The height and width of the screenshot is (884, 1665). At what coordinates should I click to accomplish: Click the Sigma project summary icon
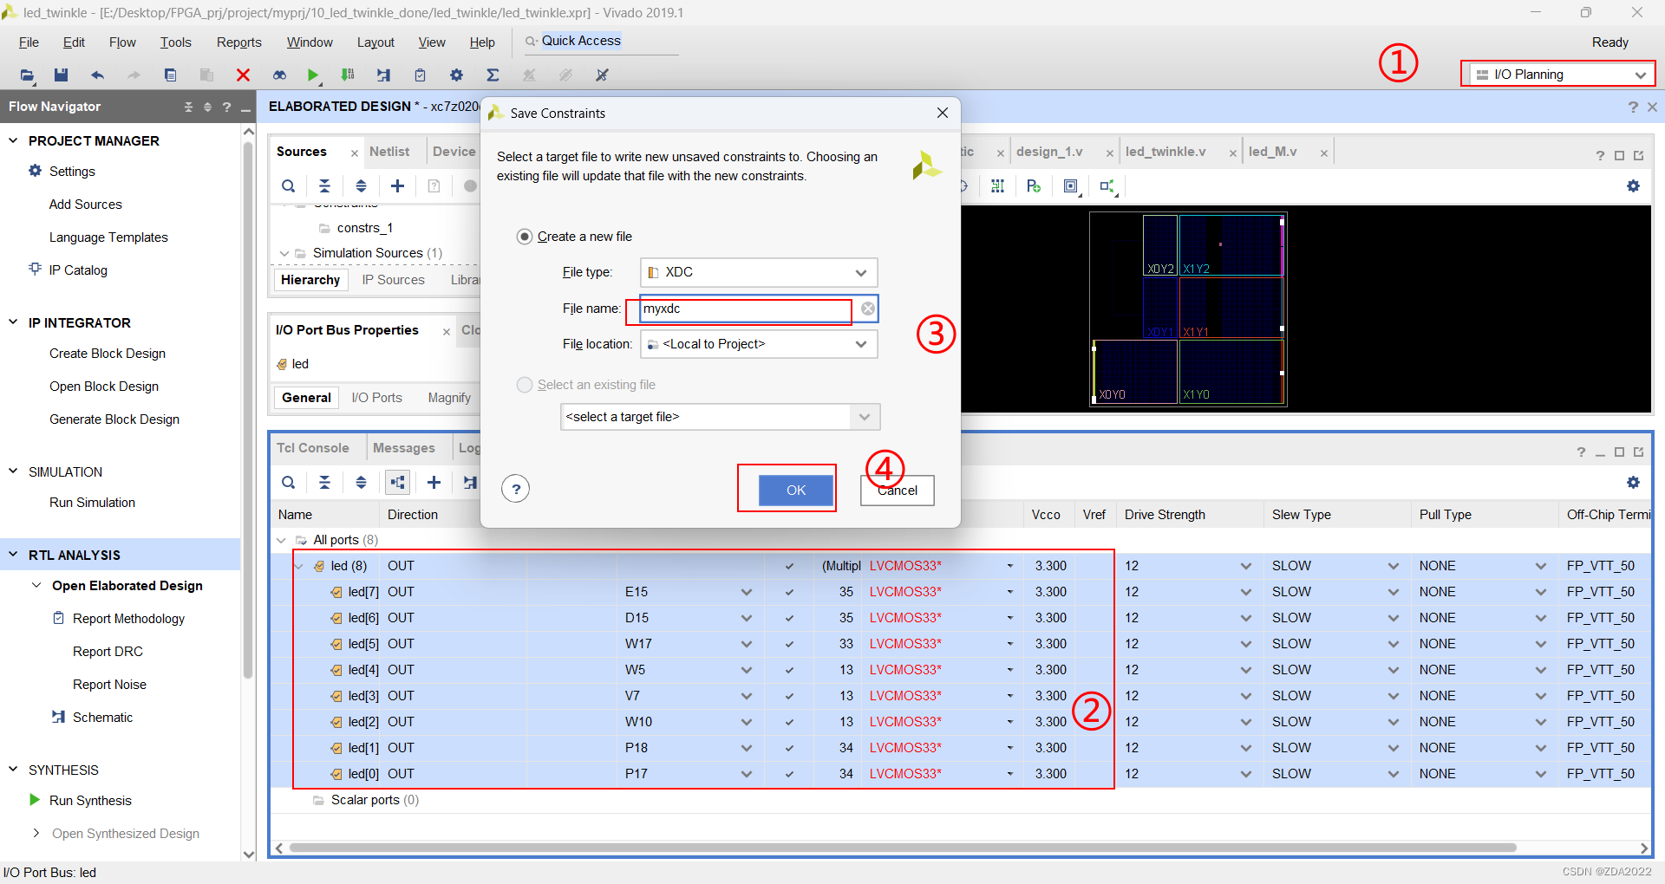493,75
